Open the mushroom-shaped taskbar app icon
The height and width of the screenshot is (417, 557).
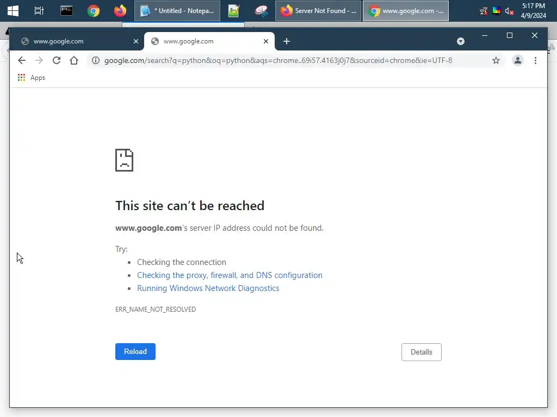(x=261, y=11)
